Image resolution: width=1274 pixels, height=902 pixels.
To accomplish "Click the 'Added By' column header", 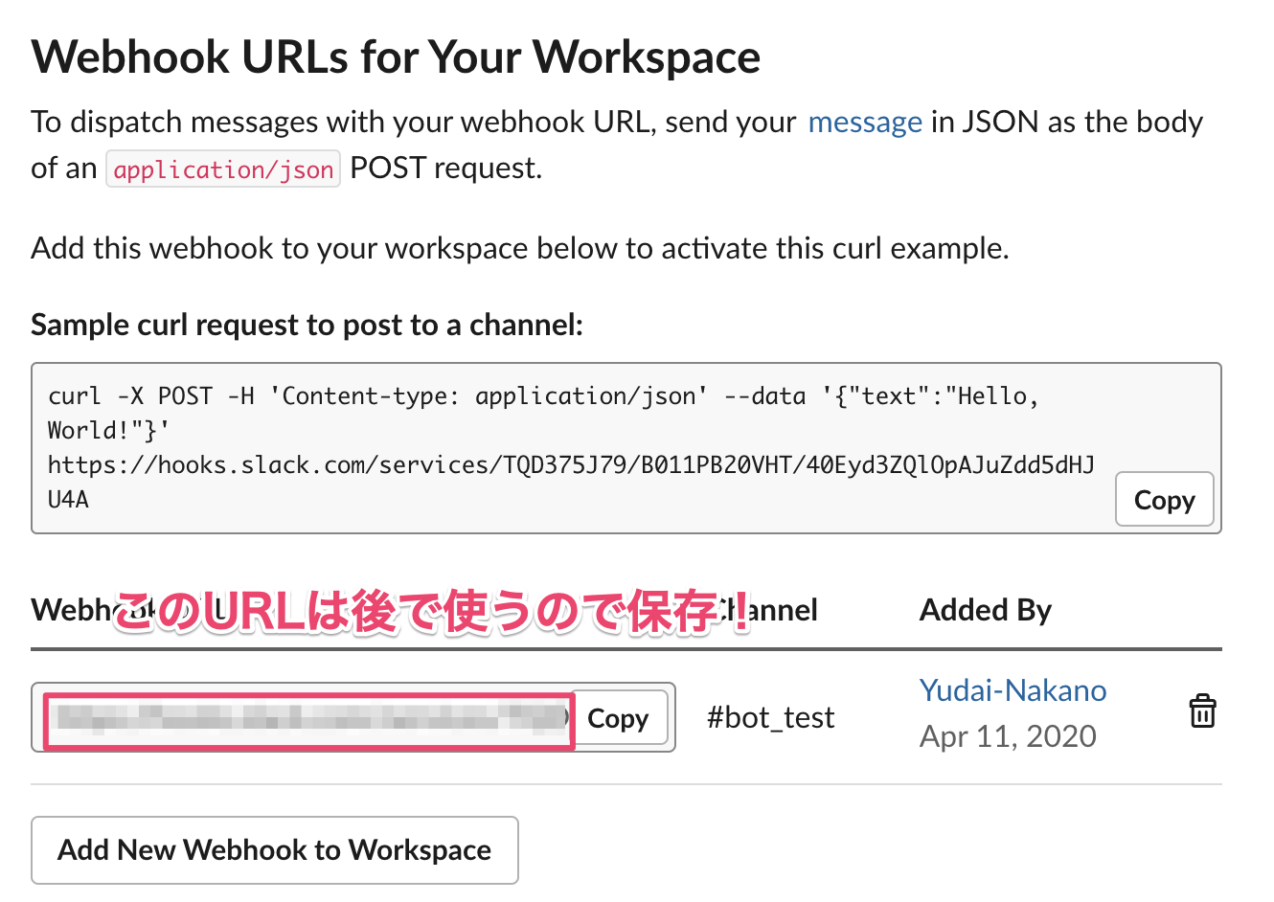I will click(x=986, y=610).
